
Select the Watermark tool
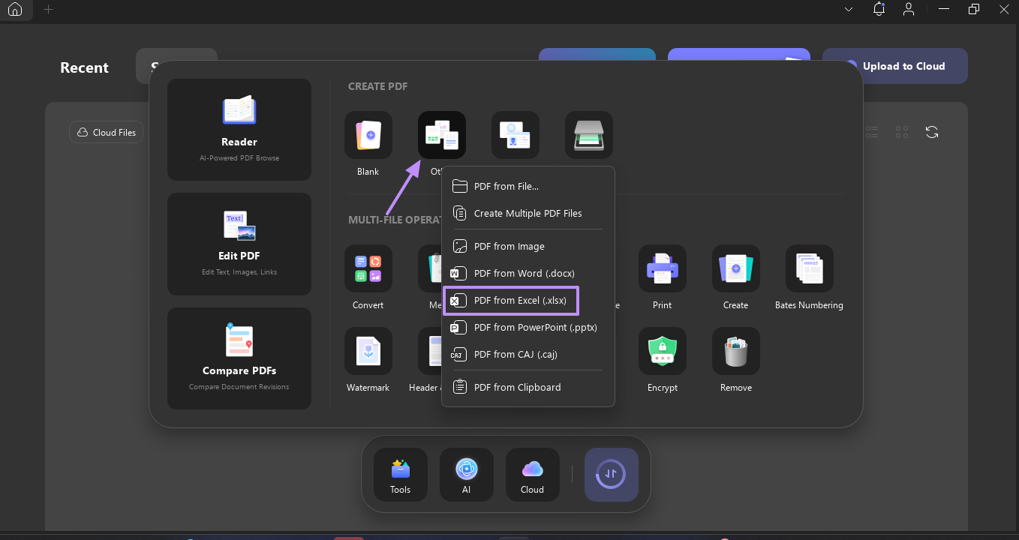coord(368,351)
